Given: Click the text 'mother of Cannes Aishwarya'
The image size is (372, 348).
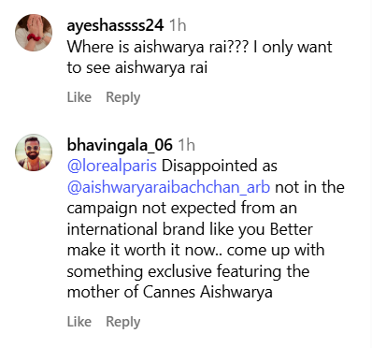Looking at the screenshot, I should (x=170, y=293).
